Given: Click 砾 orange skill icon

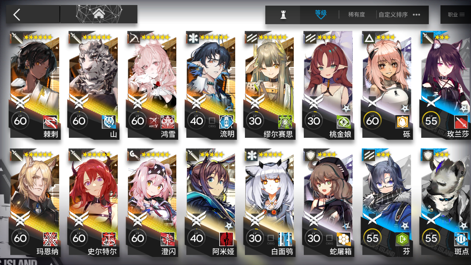Looking at the screenshot, I should point(402,122).
